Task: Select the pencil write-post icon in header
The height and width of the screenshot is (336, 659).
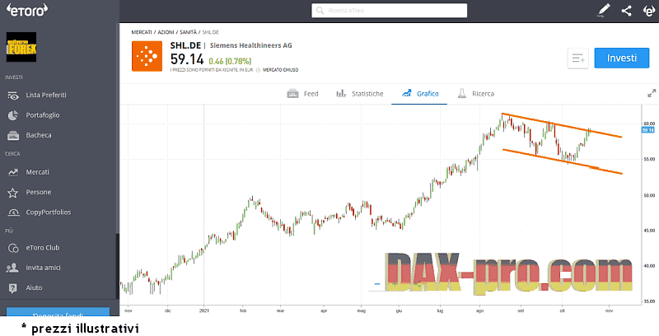Action: [x=604, y=11]
